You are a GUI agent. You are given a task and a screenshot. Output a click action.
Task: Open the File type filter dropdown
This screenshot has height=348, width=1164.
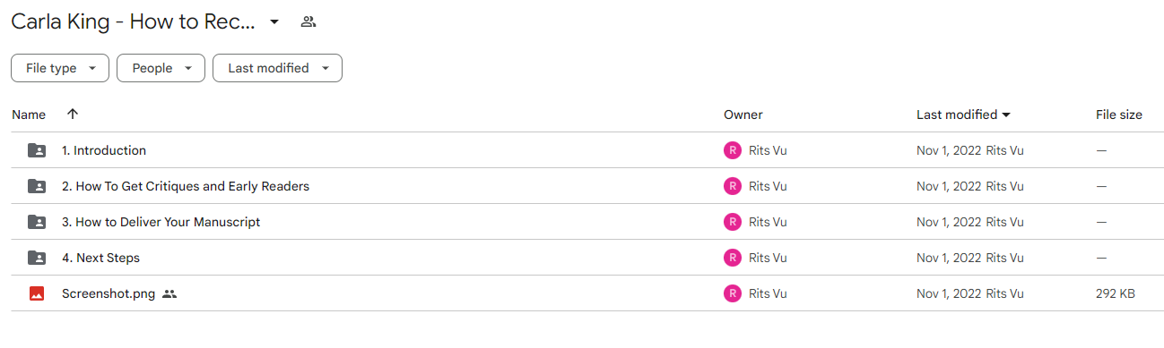[60, 68]
